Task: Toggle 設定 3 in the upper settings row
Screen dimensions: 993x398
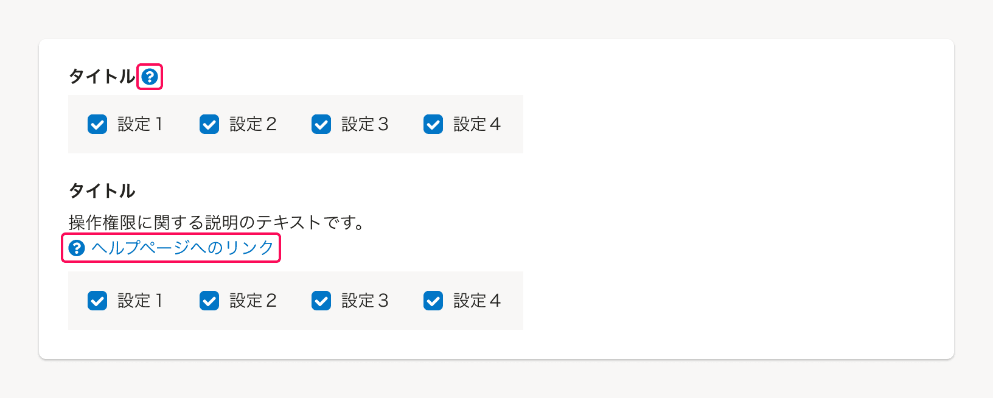Action: (x=321, y=124)
